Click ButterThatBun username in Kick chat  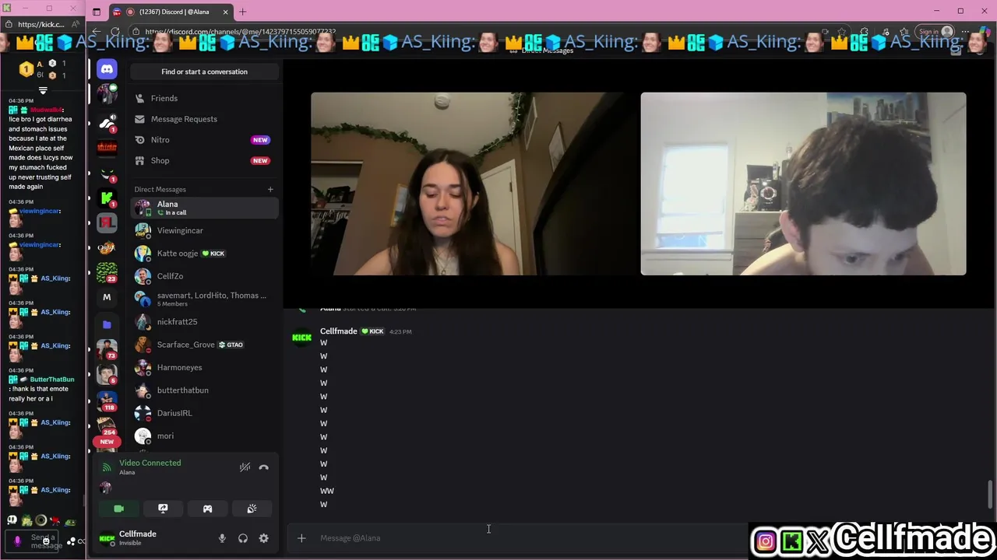[x=52, y=380]
